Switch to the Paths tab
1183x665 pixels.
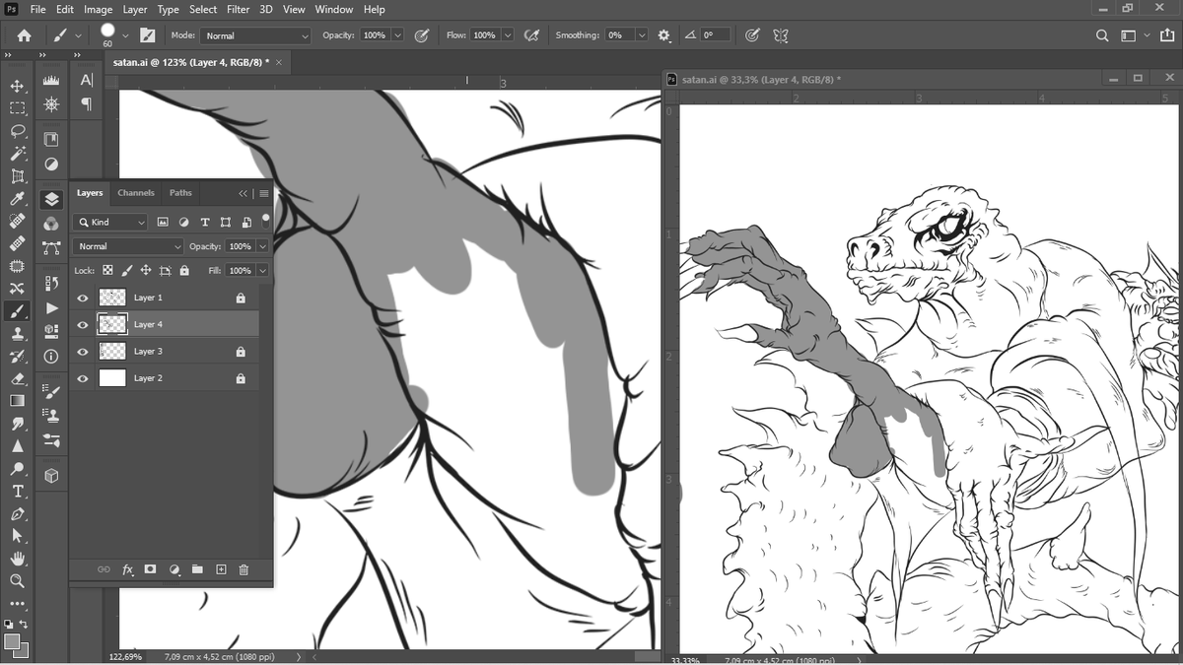tap(180, 193)
